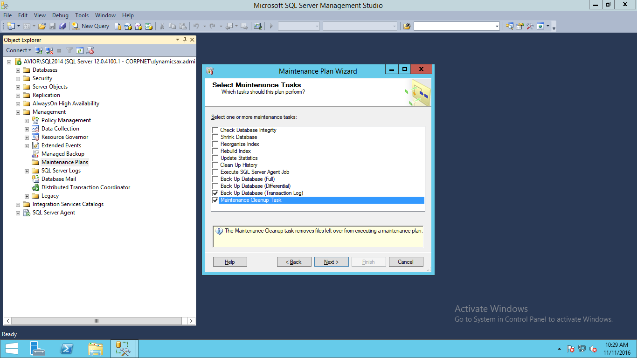Open the Debug menu
637x358 pixels.
(60, 15)
